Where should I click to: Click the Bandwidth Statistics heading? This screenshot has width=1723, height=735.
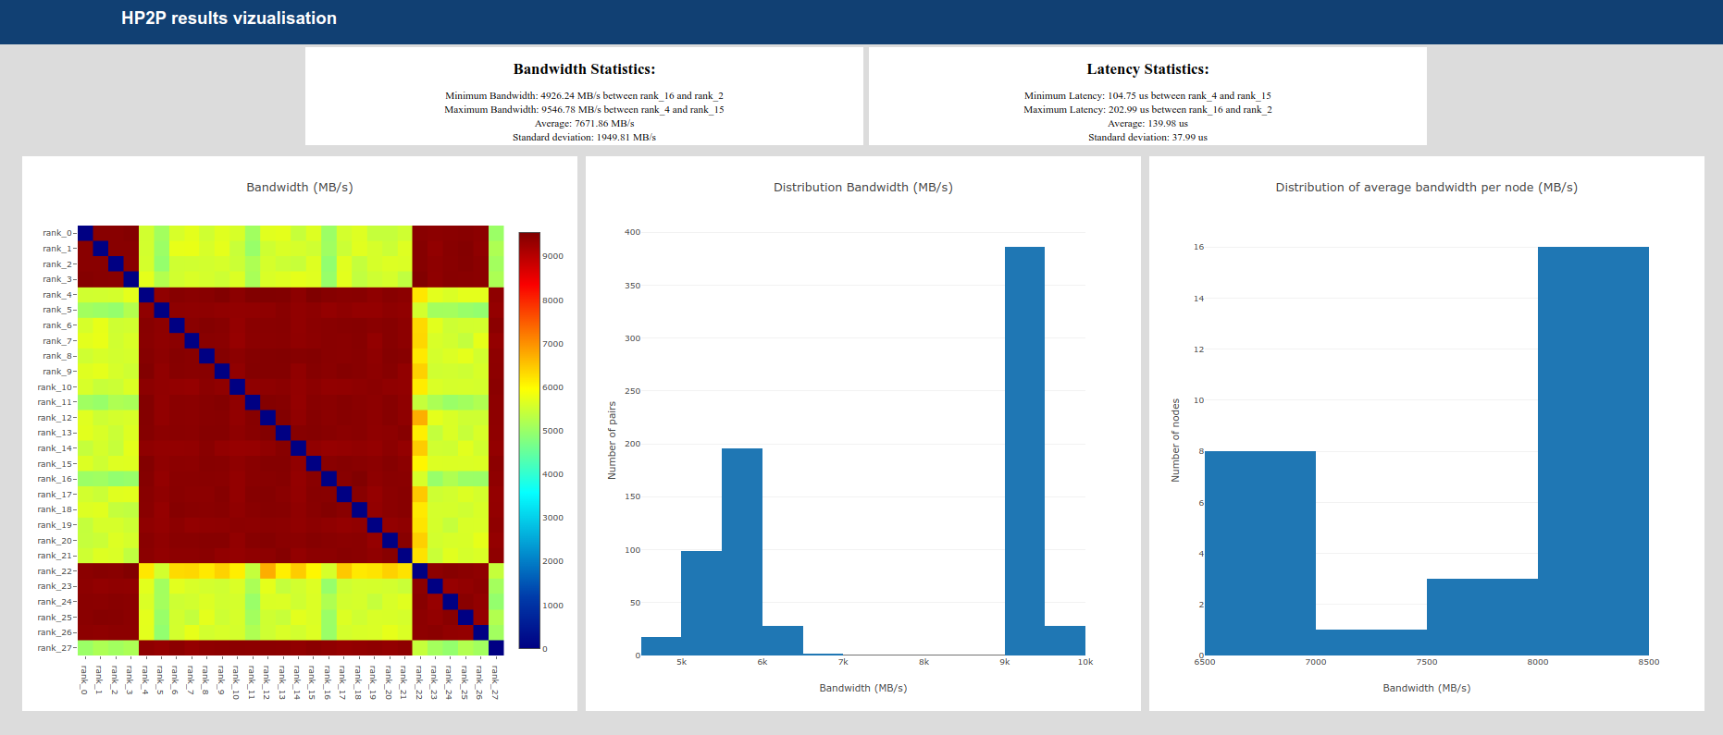pos(584,69)
